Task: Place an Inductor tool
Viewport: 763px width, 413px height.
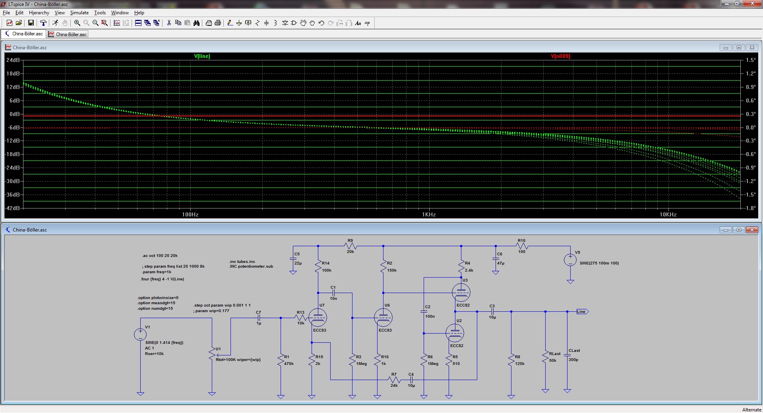Action: tap(275, 23)
